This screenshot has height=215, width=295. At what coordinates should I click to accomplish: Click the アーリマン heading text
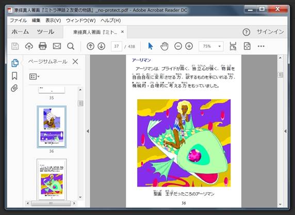coord(141,60)
